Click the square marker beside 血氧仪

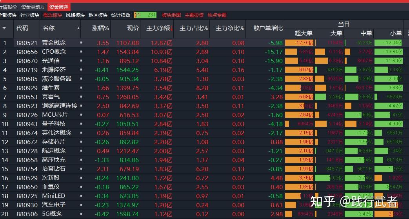click(81, 187)
